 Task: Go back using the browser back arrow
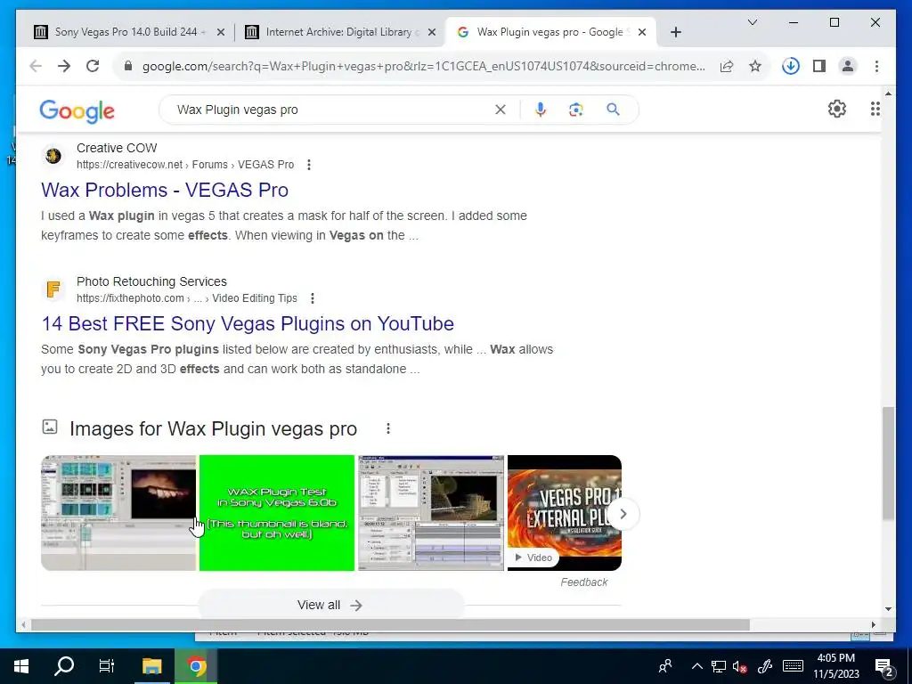click(36, 66)
